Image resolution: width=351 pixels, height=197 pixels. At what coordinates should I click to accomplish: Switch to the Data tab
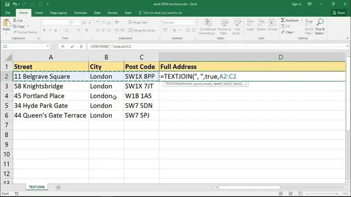point(97,13)
